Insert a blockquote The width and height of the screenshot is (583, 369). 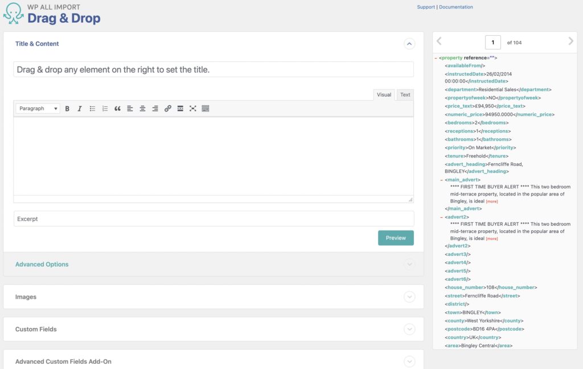pos(118,109)
